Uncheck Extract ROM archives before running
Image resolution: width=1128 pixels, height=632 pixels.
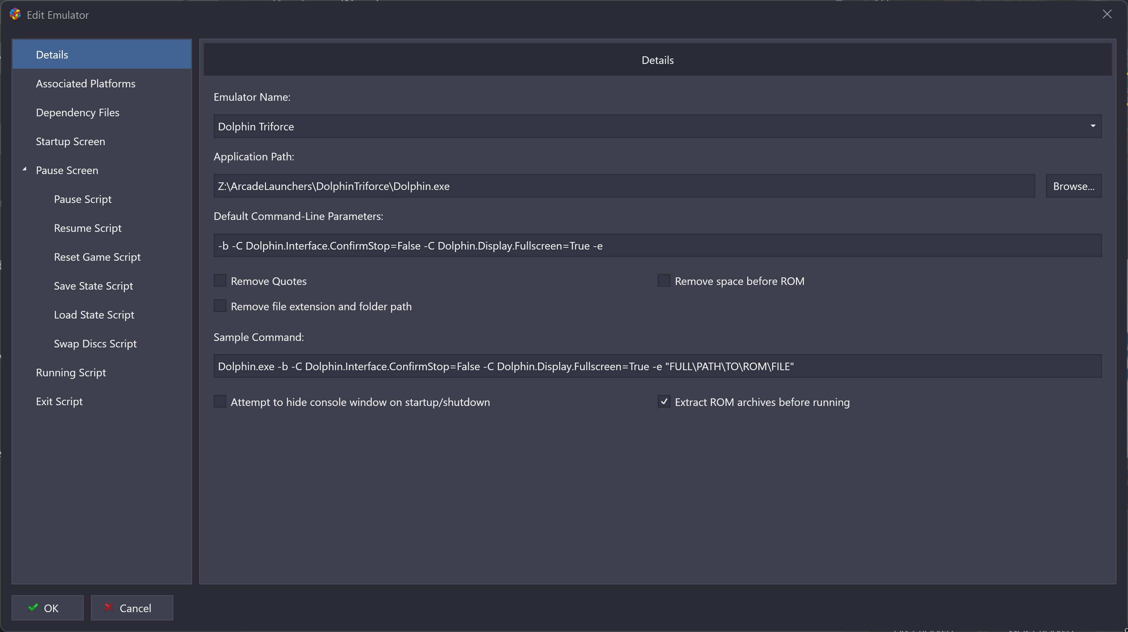[x=664, y=402]
